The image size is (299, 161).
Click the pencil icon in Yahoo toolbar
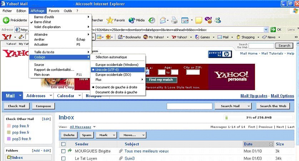tap(21, 37)
